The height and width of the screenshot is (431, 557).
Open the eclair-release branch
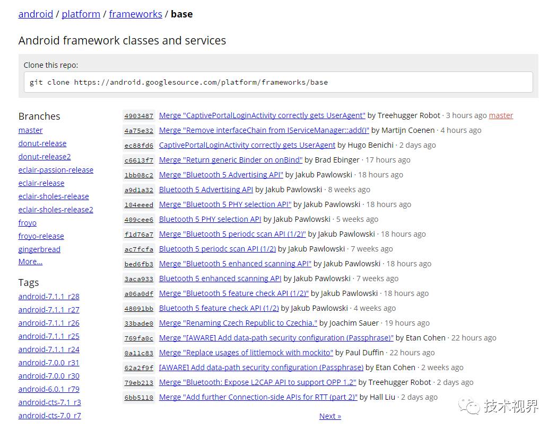(41, 183)
